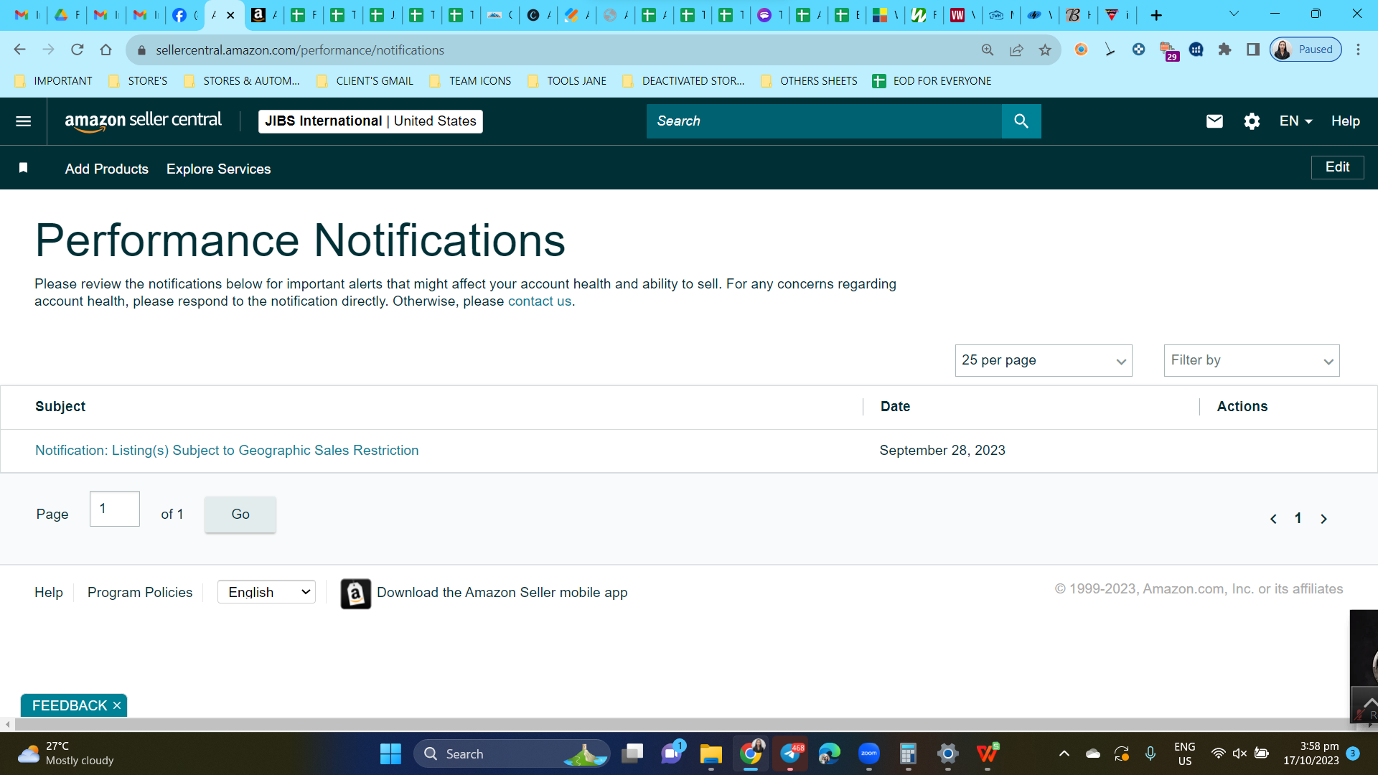Click the bookmark flag icon

(x=23, y=168)
